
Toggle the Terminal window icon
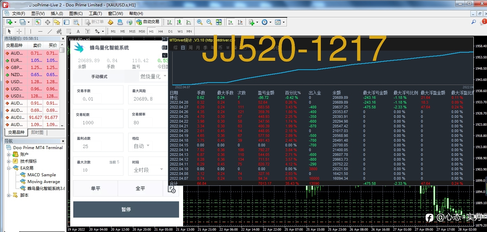[66, 22]
